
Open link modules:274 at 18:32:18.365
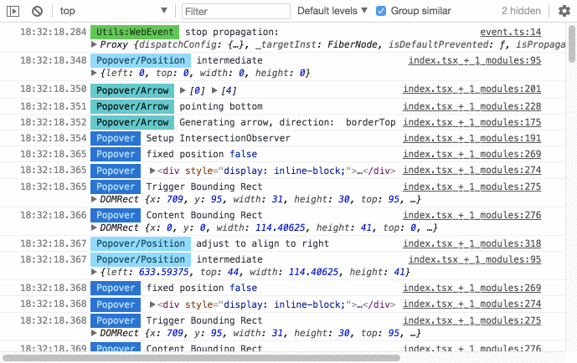point(471,170)
